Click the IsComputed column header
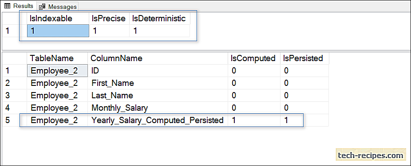 (x=254, y=58)
